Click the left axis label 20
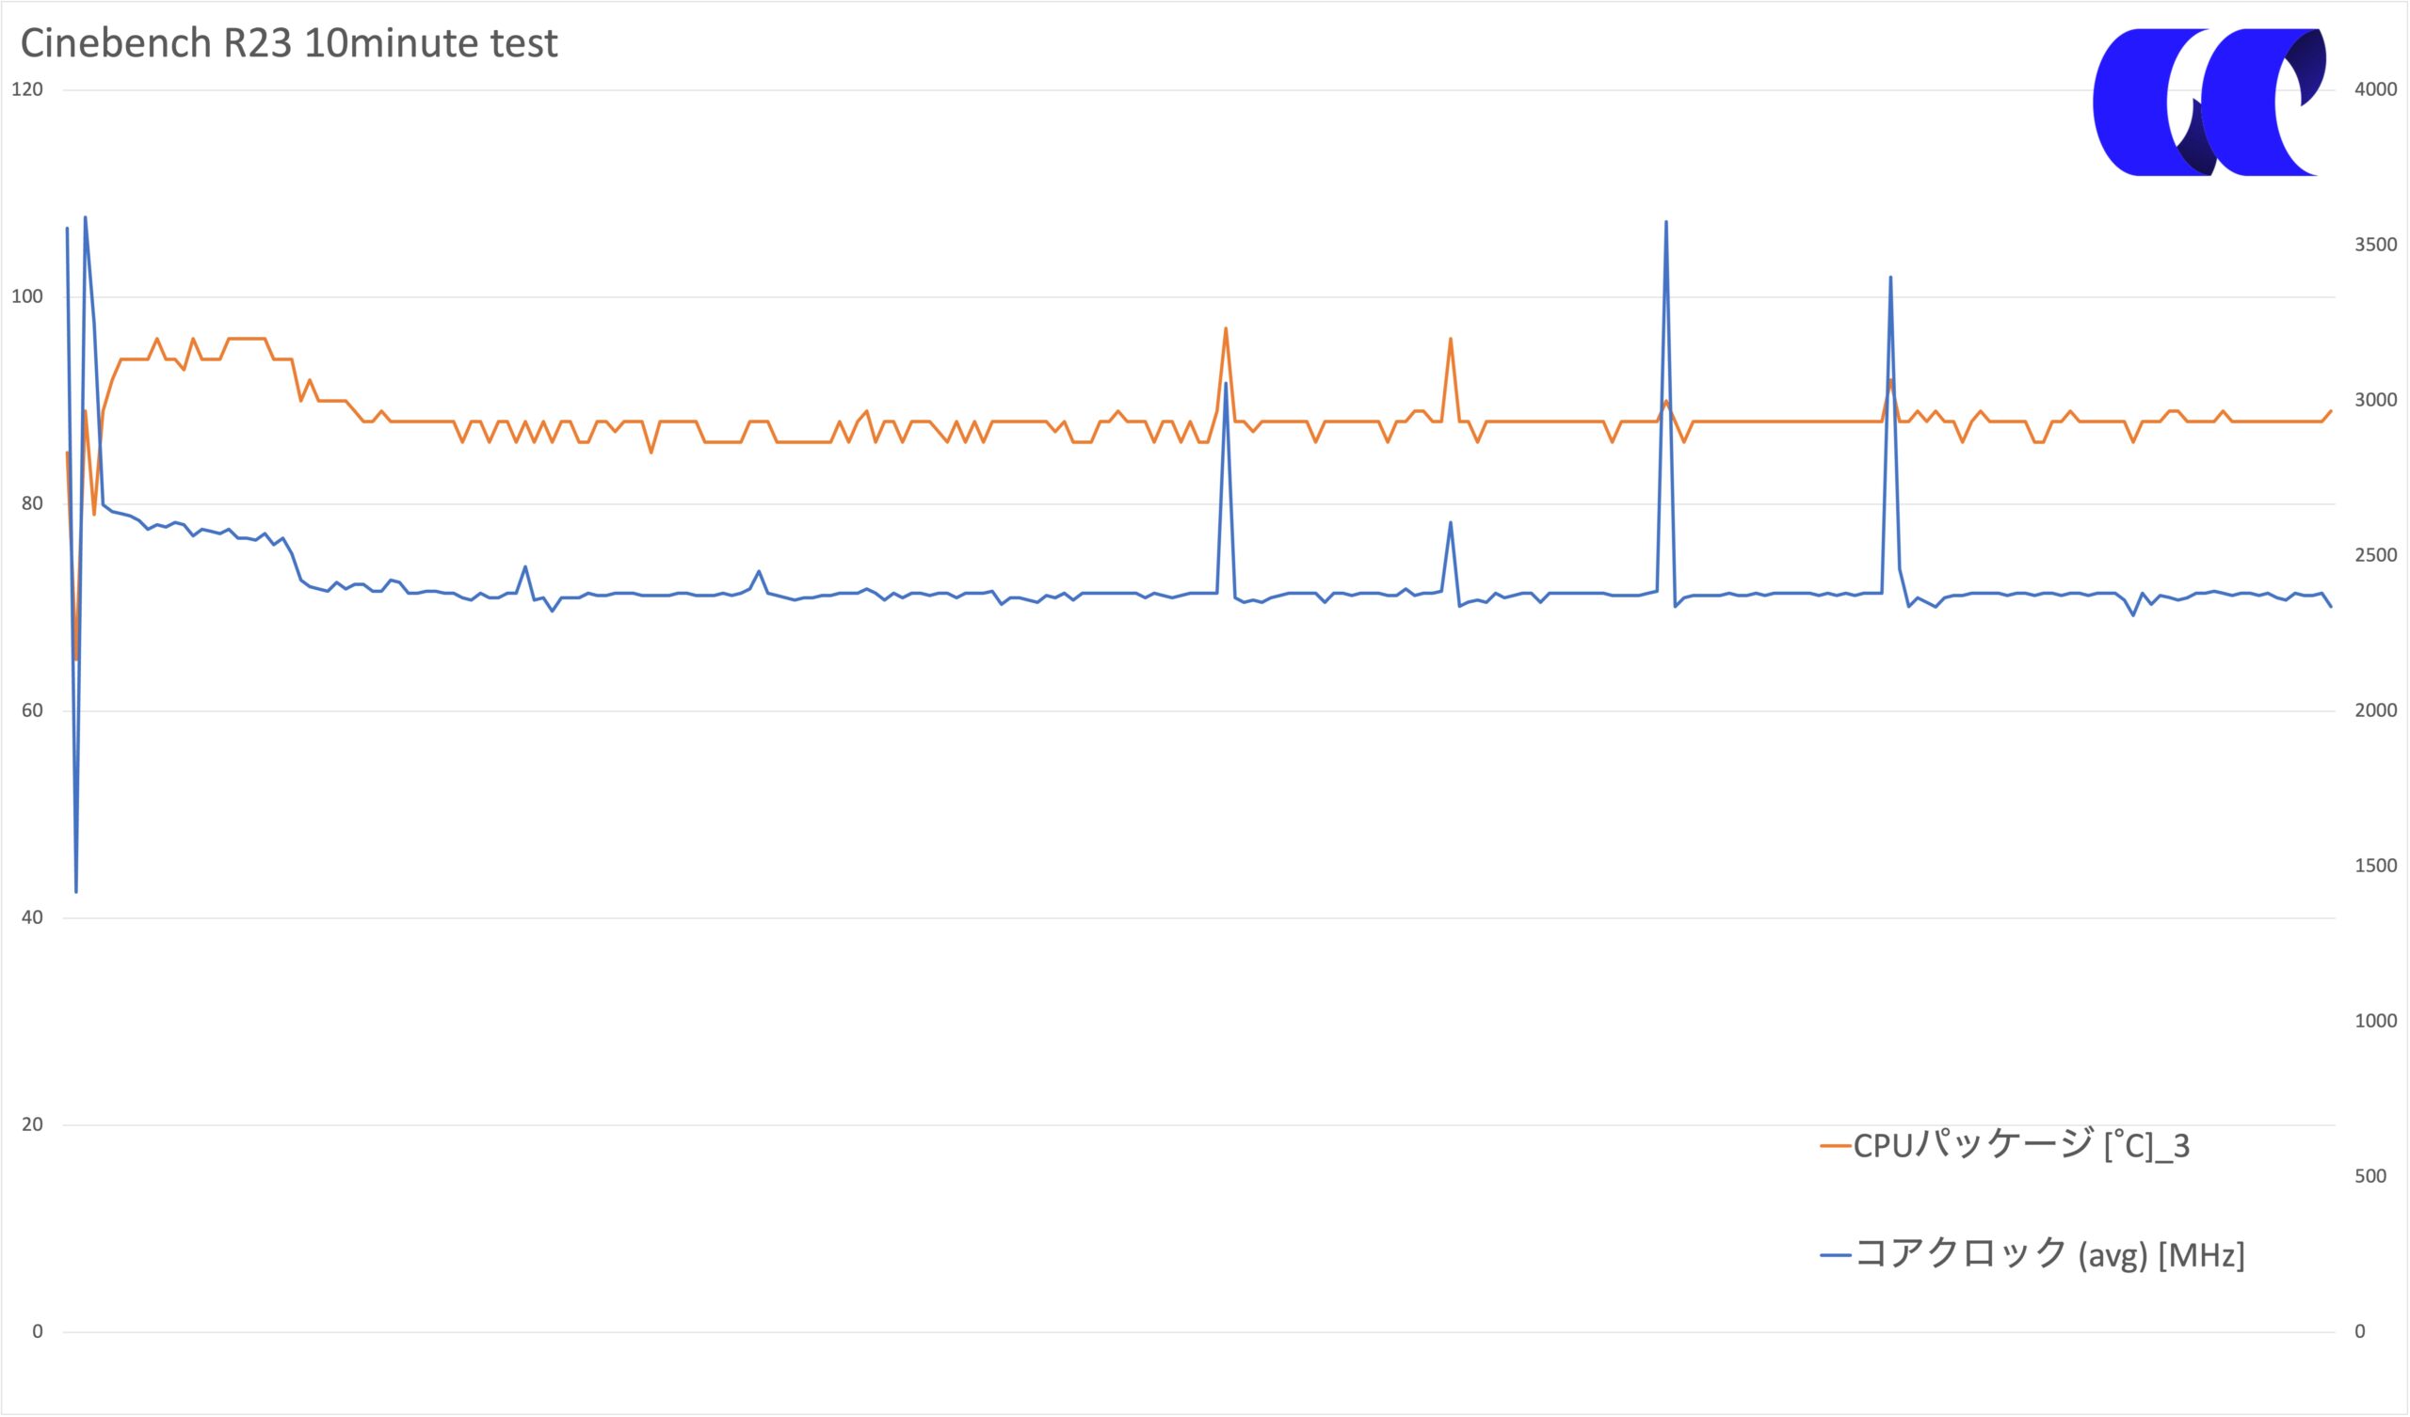2410x1417 pixels. pos(32,1124)
